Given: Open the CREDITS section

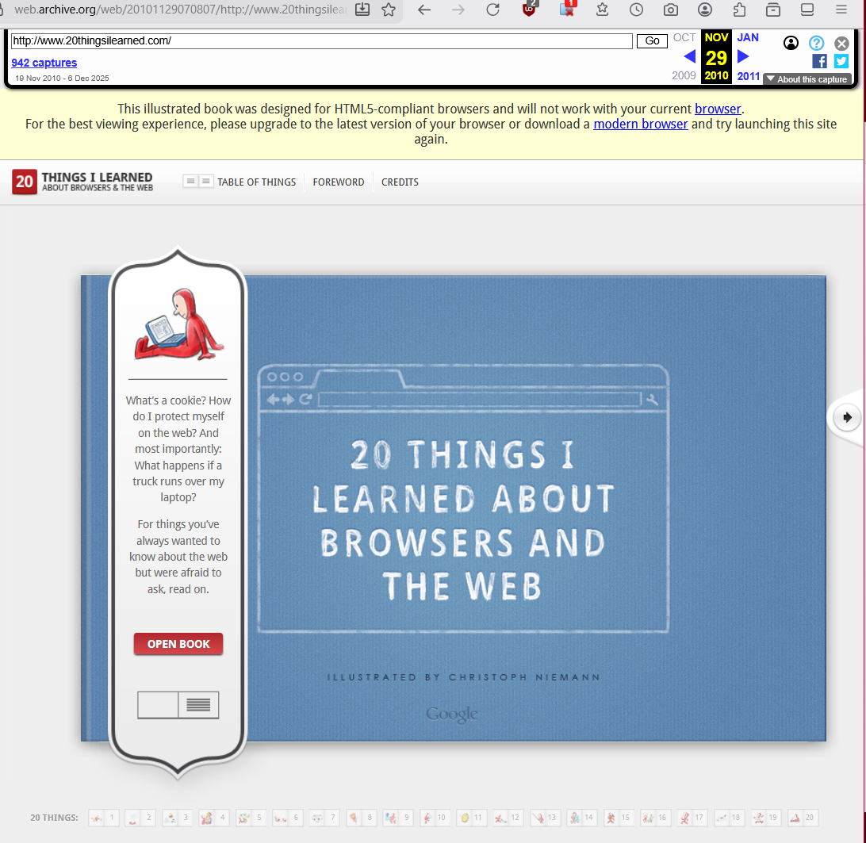Looking at the screenshot, I should pos(400,182).
